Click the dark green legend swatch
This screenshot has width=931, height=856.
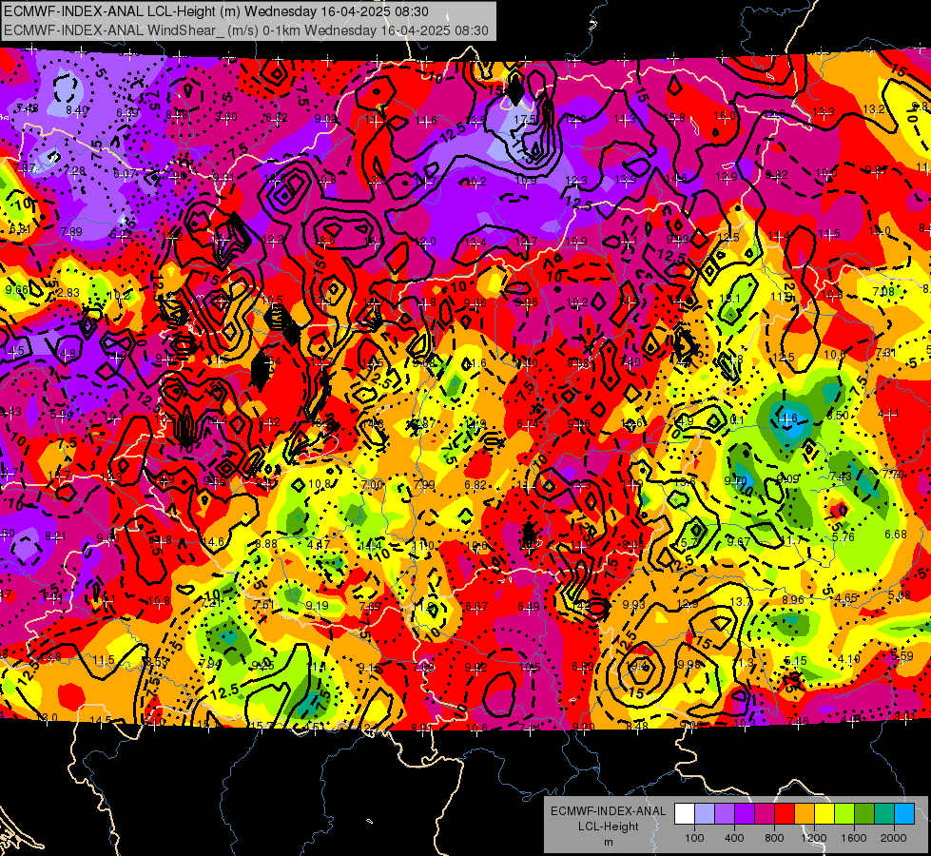point(863,814)
